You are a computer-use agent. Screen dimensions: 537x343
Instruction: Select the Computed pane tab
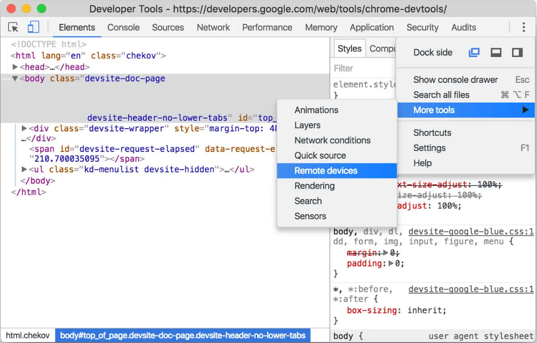point(382,49)
